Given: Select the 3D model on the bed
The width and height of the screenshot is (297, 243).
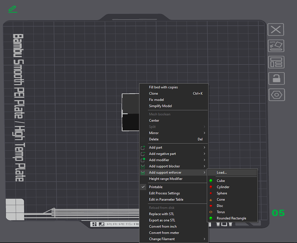Looking at the screenshot, I should pyautogui.click(x=131, y=112).
